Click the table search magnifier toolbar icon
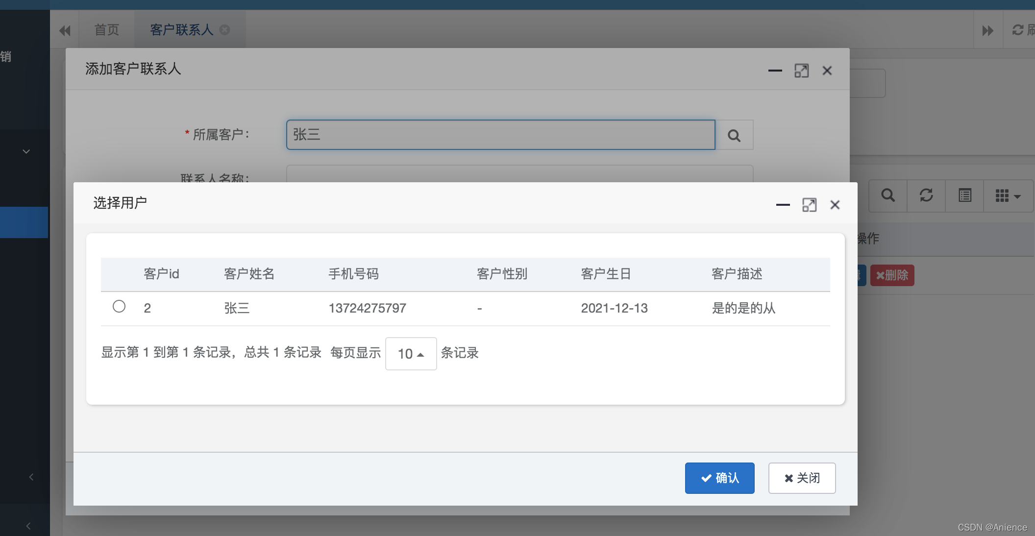 click(x=887, y=195)
